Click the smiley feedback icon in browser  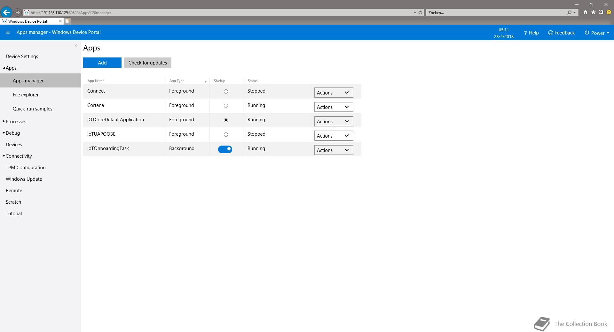609,12
